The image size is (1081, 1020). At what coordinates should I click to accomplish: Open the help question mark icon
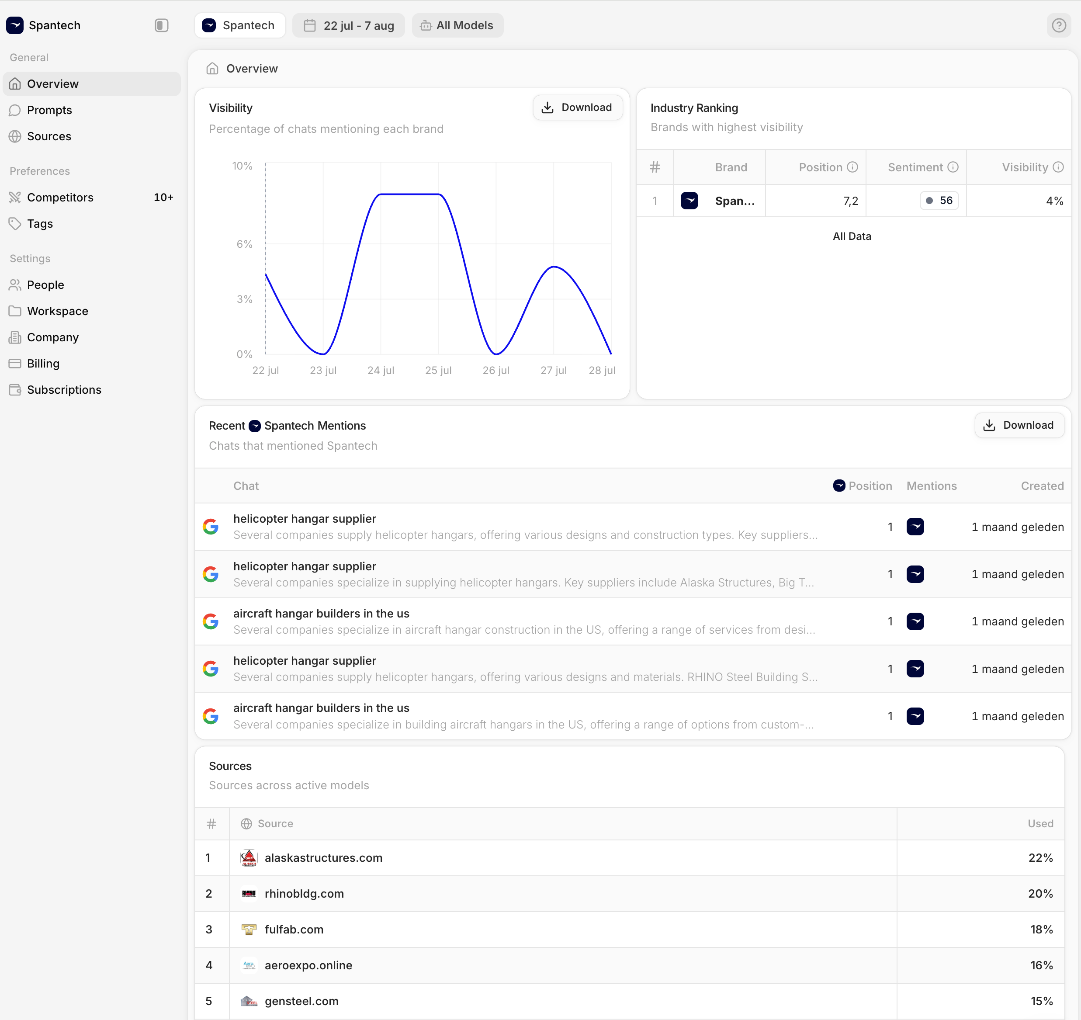coord(1058,25)
